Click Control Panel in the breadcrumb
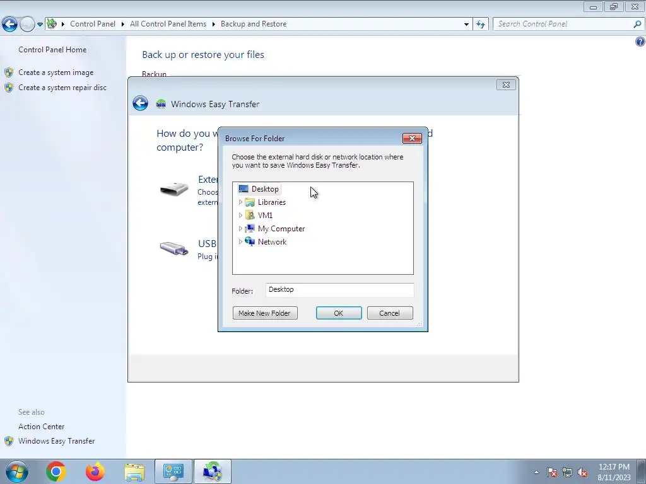 93,24
